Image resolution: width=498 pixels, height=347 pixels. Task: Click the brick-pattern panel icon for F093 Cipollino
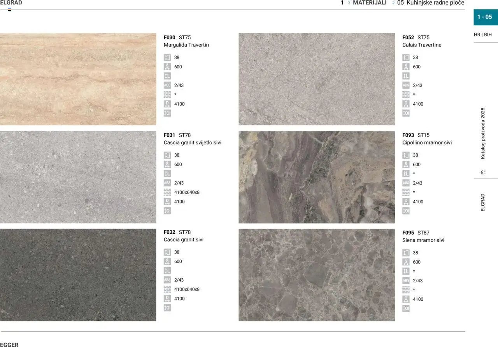point(406,192)
